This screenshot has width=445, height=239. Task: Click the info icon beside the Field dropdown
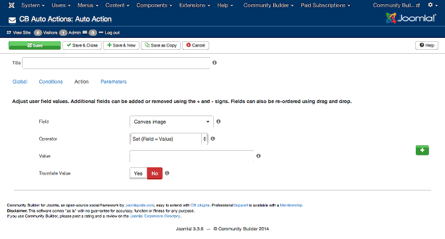pyautogui.click(x=219, y=121)
